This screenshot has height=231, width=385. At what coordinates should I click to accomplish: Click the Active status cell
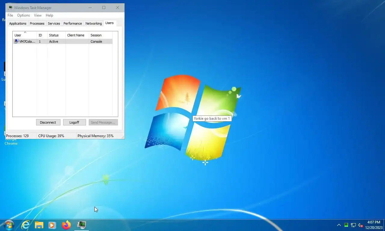click(x=54, y=42)
